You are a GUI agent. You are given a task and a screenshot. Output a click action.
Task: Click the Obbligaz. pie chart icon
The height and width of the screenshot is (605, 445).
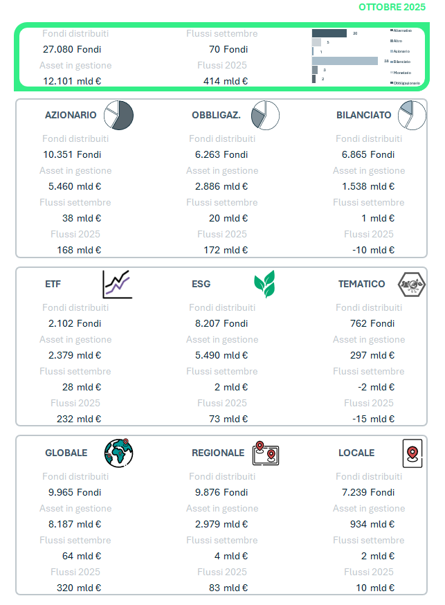tap(265, 115)
